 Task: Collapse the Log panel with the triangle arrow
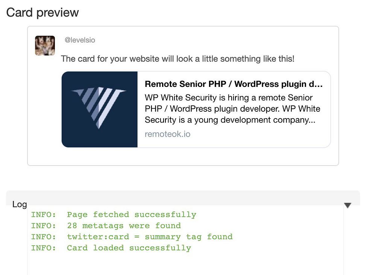click(347, 205)
